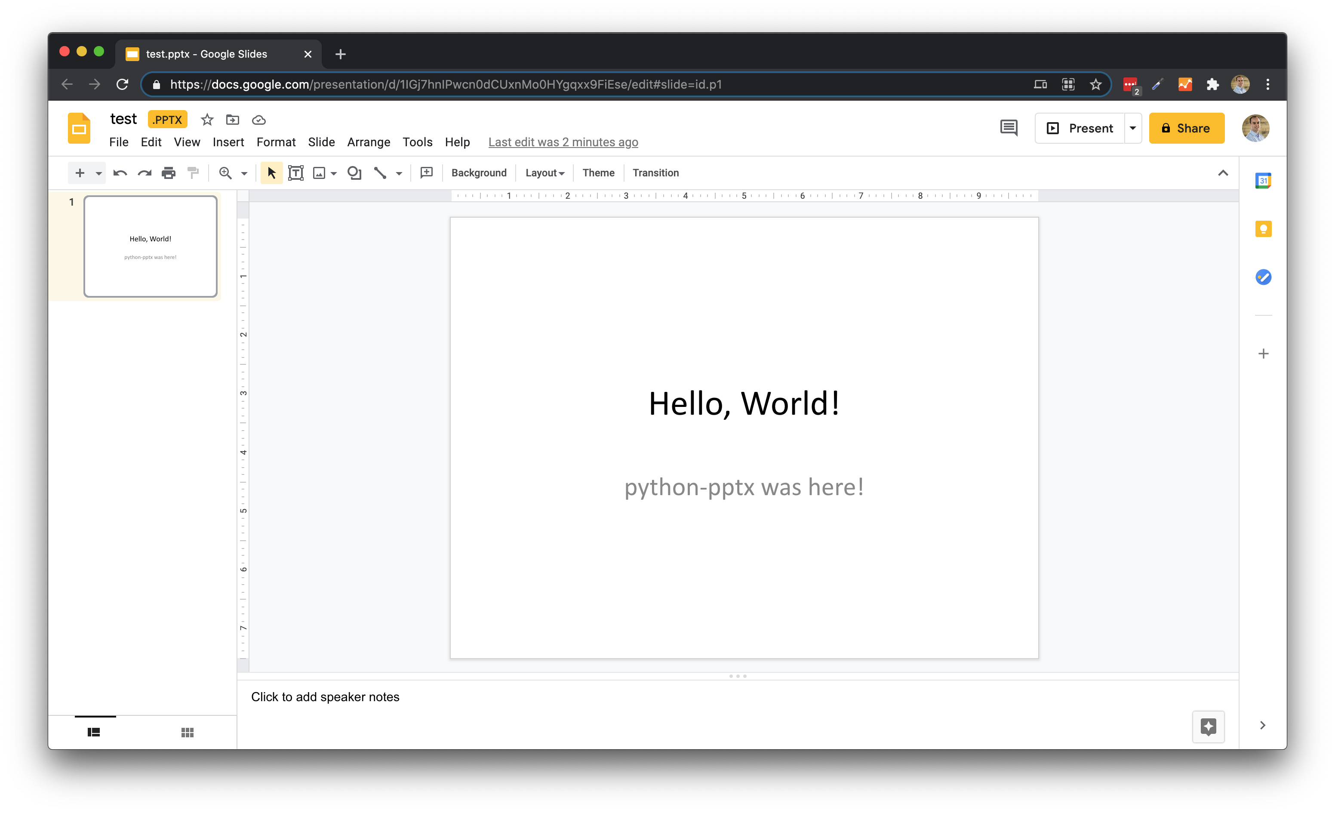
Task: Open Google Tasks from the side panel
Action: click(1263, 277)
